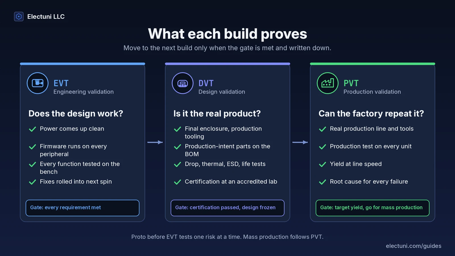This screenshot has height=256, width=455.
Task: Click checkmark beside Drop, thermal, ESD, life tests
Action: (x=177, y=164)
